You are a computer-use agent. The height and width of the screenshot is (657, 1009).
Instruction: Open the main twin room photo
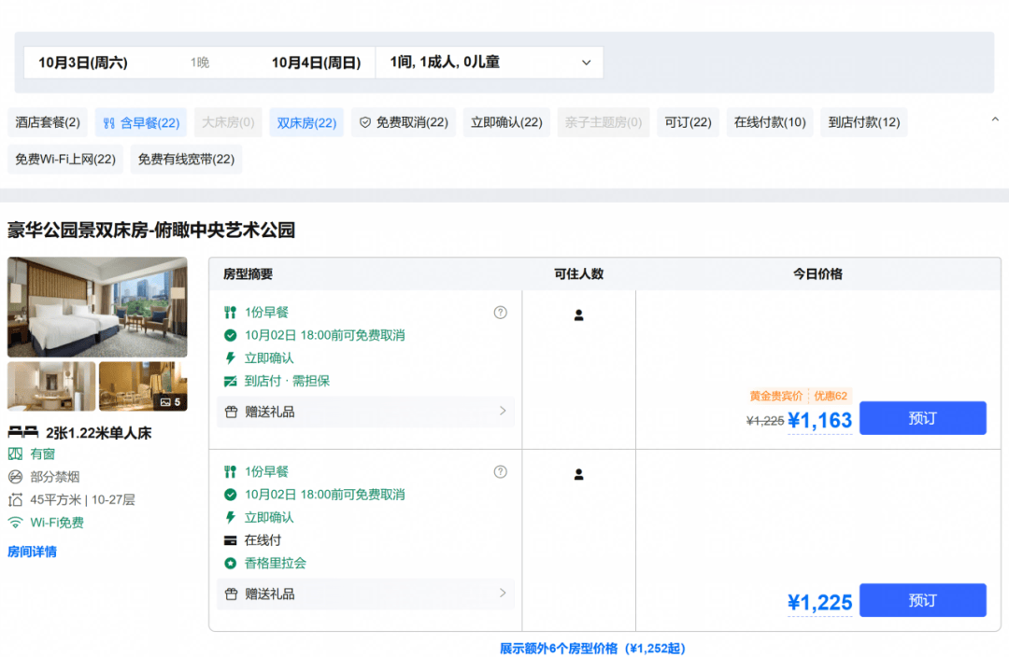tap(97, 307)
